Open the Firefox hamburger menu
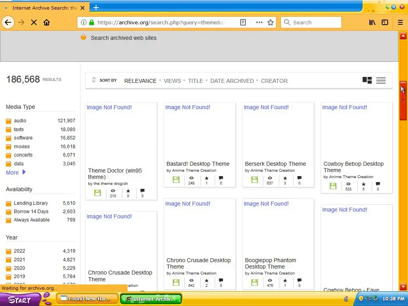This screenshot has width=408, height=306. point(400,22)
